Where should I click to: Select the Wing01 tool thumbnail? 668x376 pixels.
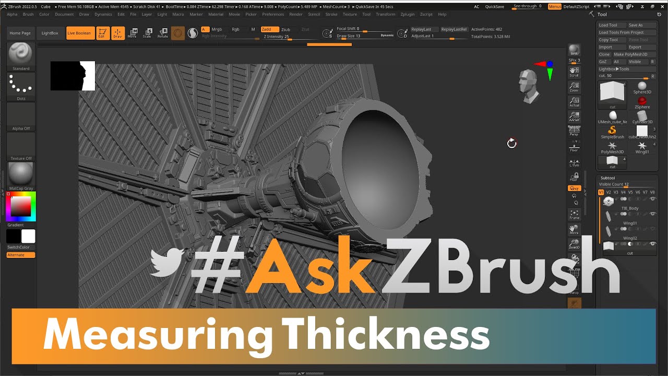pos(642,147)
